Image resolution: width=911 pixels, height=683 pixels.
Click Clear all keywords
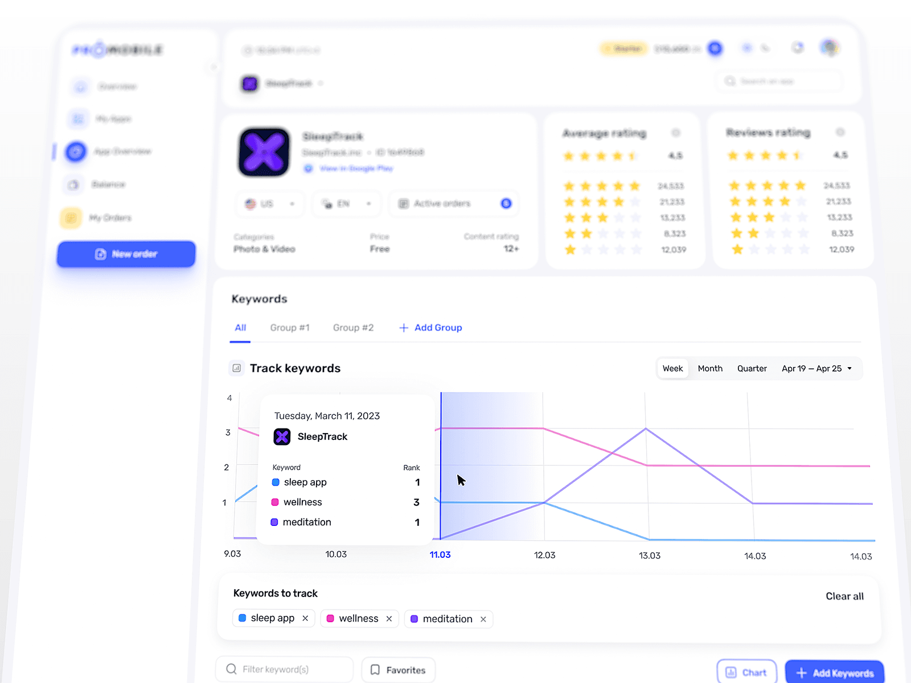[845, 596]
